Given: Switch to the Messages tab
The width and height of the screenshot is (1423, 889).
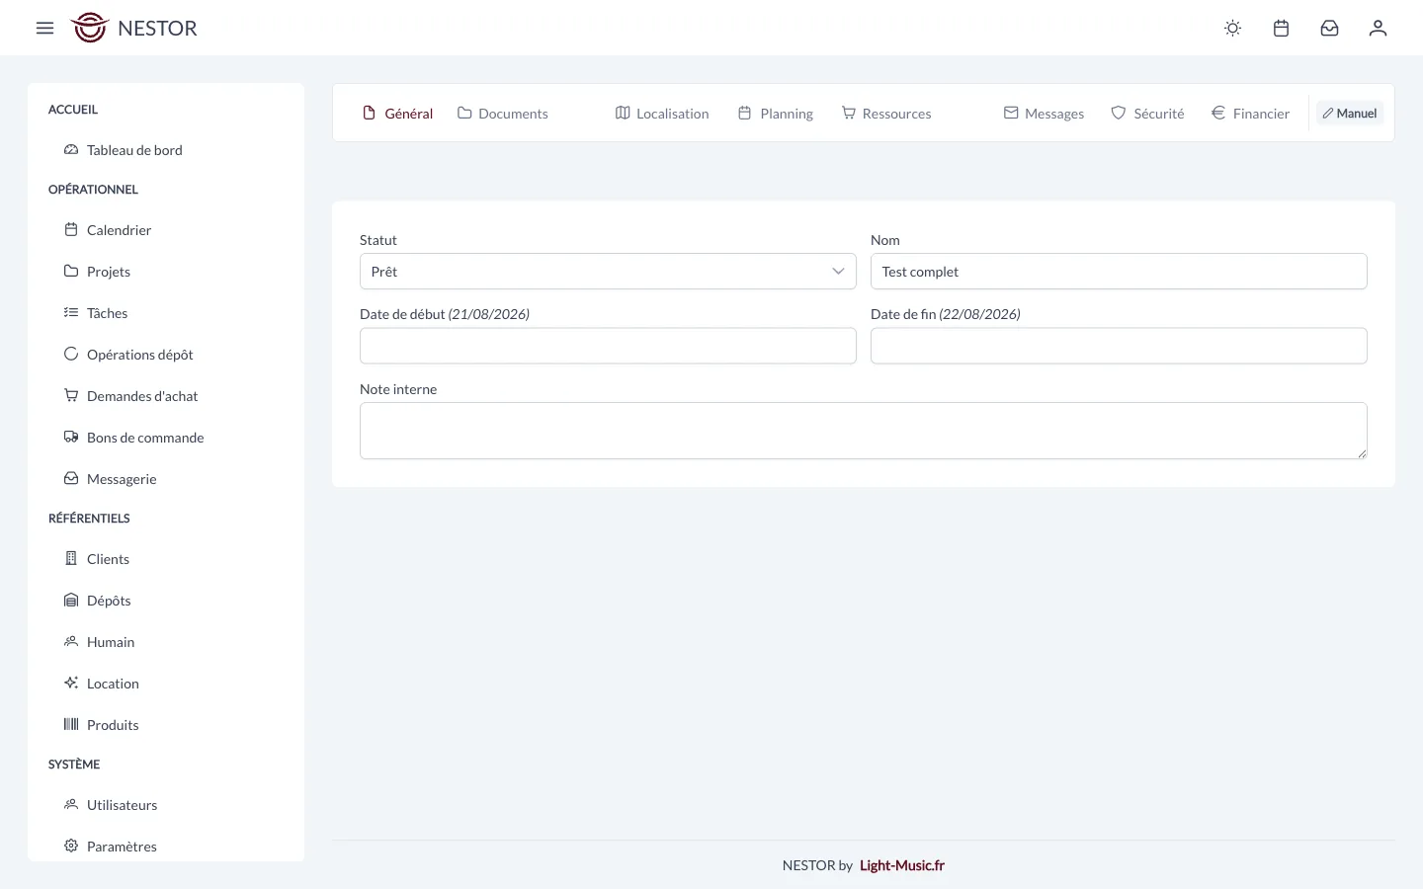Looking at the screenshot, I should pyautogui.click(x=1044, y=114).
